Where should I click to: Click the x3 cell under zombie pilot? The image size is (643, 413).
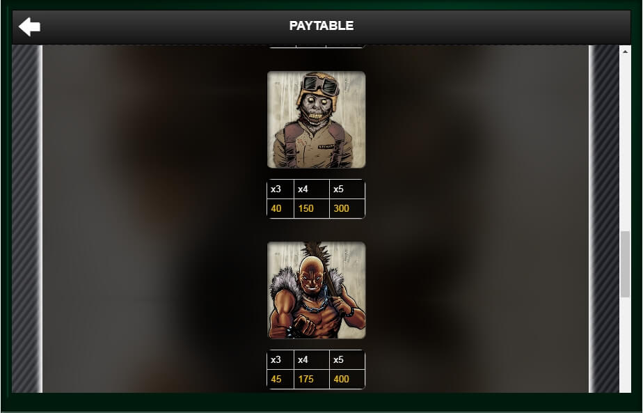click(x=280, y=189)
